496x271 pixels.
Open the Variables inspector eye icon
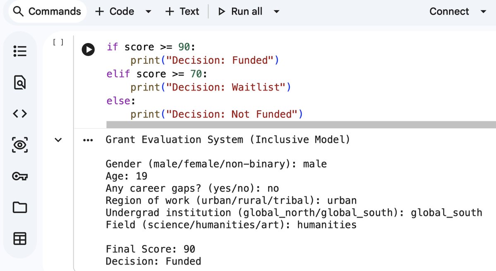click(20, 145)
